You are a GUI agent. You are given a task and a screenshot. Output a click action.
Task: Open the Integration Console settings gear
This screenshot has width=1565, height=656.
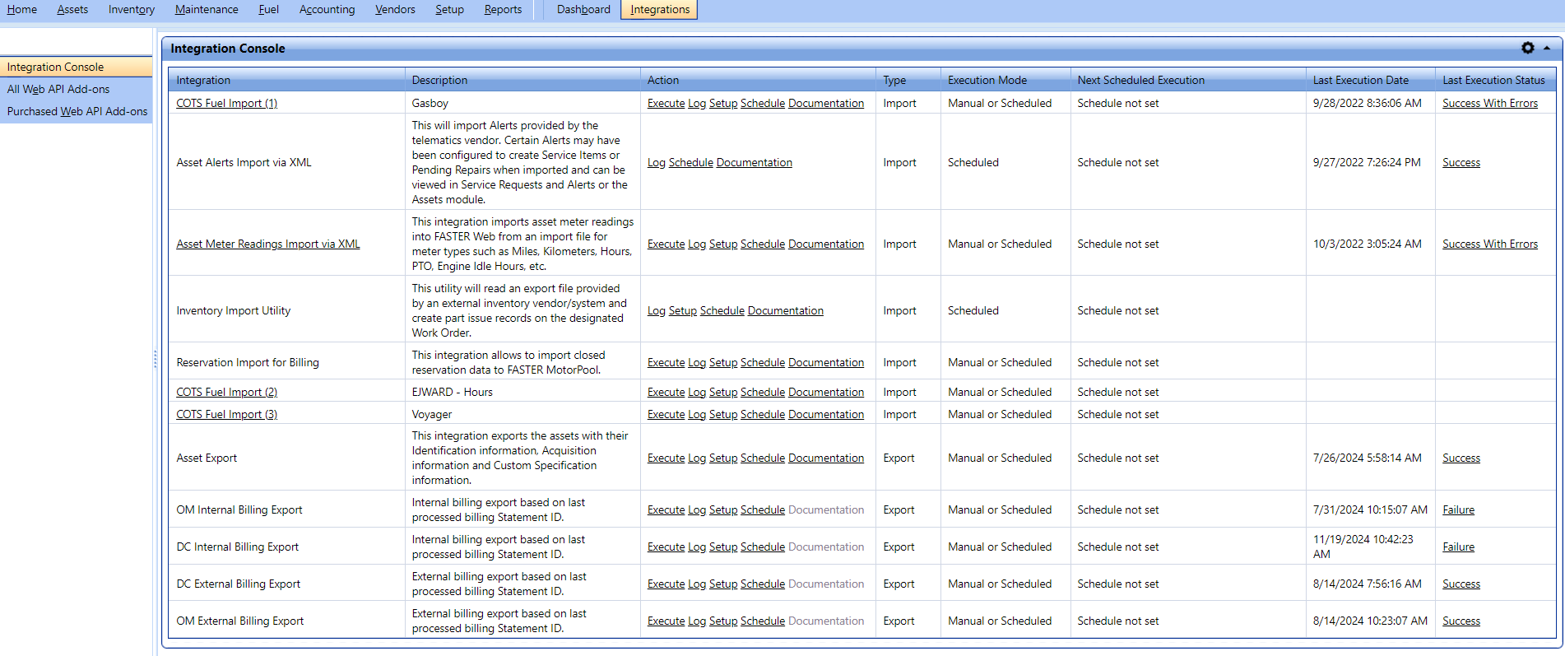pyautogui.click(x=1527, y=48)
